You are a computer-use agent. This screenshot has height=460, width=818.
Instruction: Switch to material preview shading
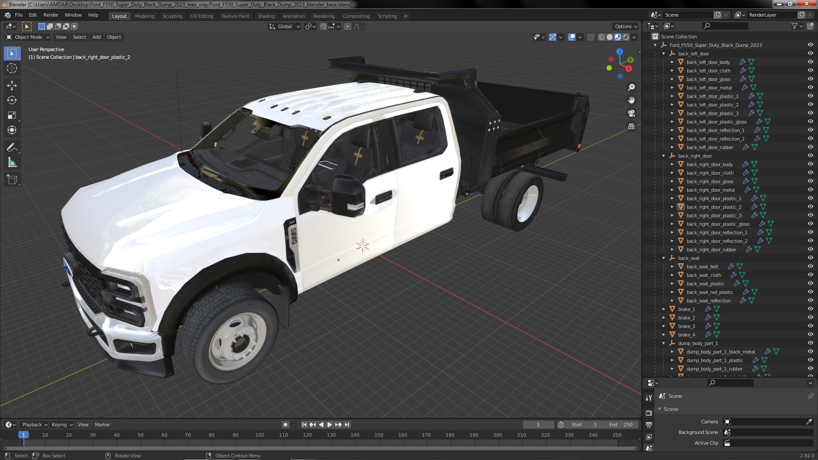click(x=618, y=37)
